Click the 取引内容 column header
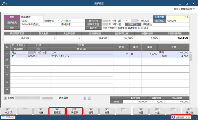This screenshot has height=120, width=198. pos(82,49)
